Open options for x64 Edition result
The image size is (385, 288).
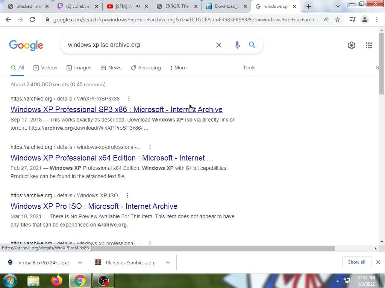pos(150,147)
